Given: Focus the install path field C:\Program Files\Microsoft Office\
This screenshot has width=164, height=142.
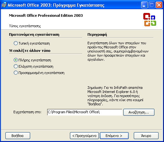Looking at the screenshot, I should point(85,112).
